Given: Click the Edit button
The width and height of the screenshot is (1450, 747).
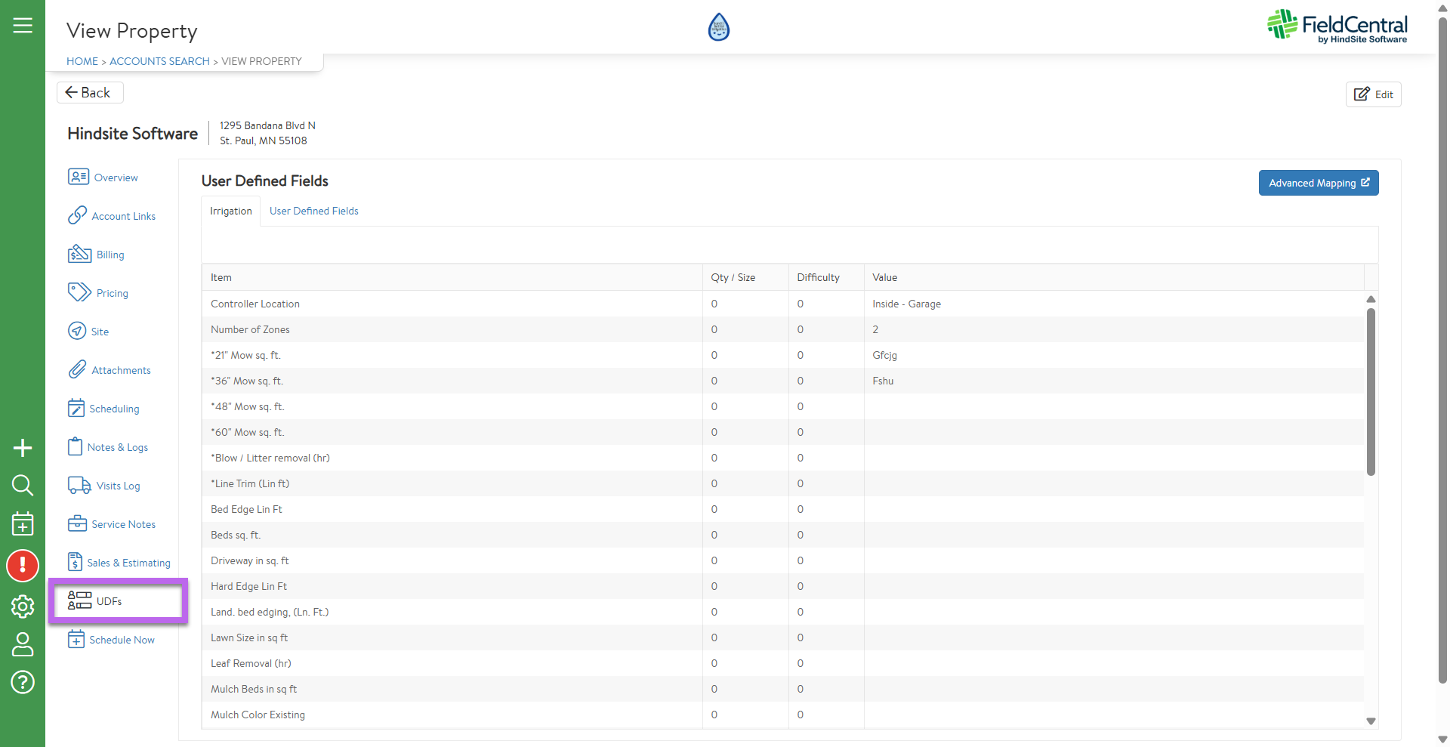Looking at the screenshot, I should 1373,94.
